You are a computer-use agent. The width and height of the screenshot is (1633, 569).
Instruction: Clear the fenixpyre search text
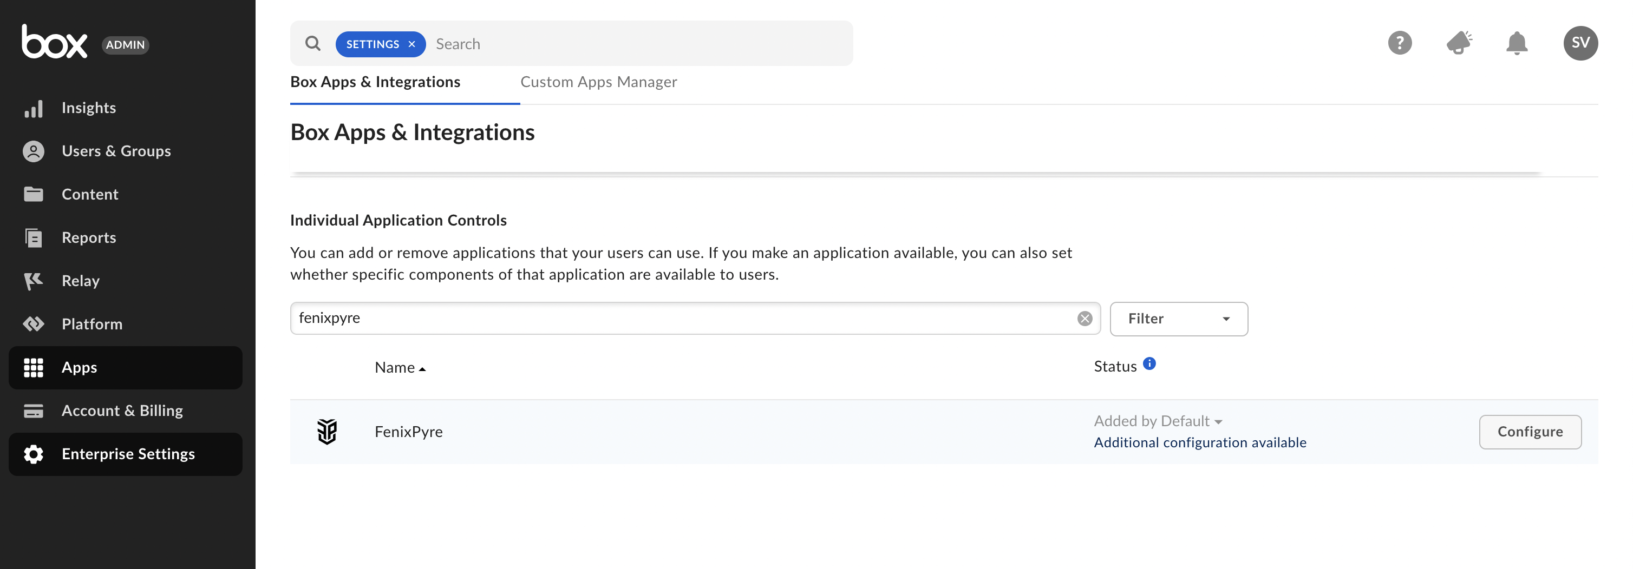tap(1084, 319)
